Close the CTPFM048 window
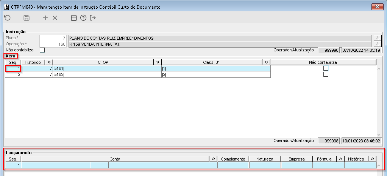This screenshot has width=387, height=176. [377, 7]
